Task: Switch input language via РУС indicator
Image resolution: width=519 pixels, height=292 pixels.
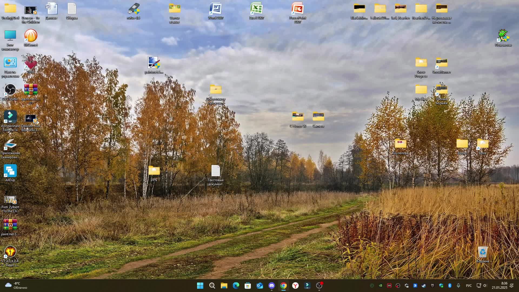Action: tap(469, 286)
